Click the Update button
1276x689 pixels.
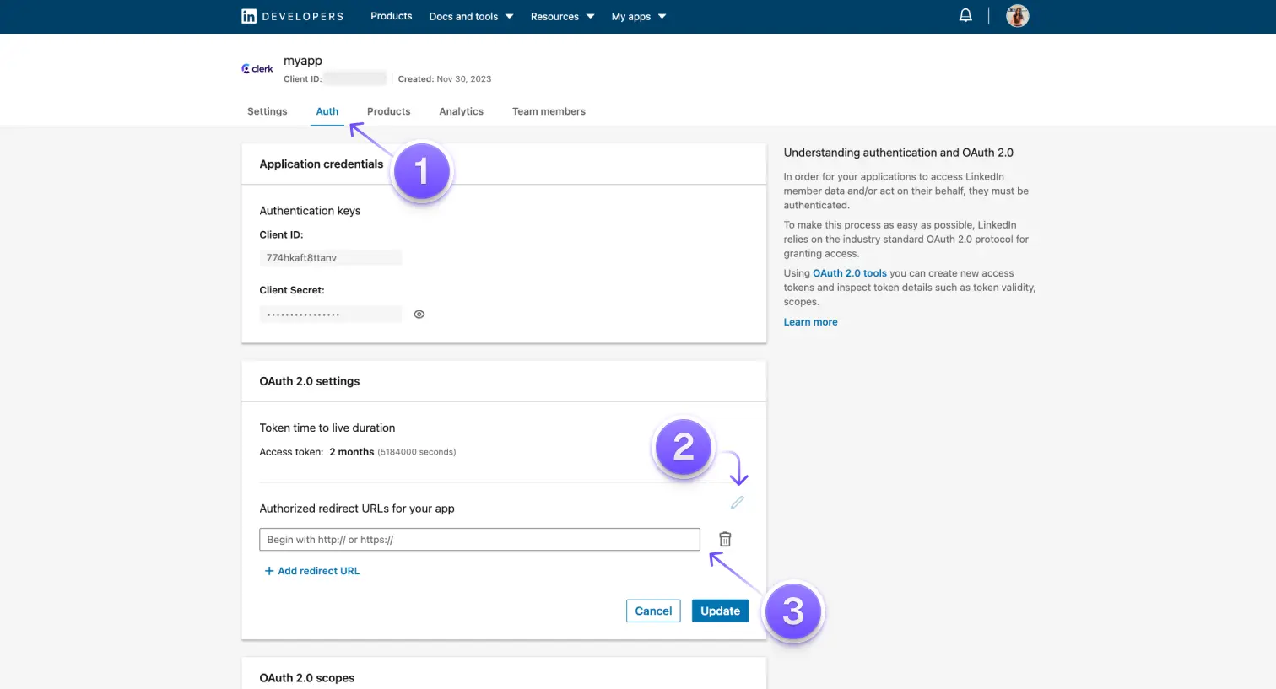point(719,610)
